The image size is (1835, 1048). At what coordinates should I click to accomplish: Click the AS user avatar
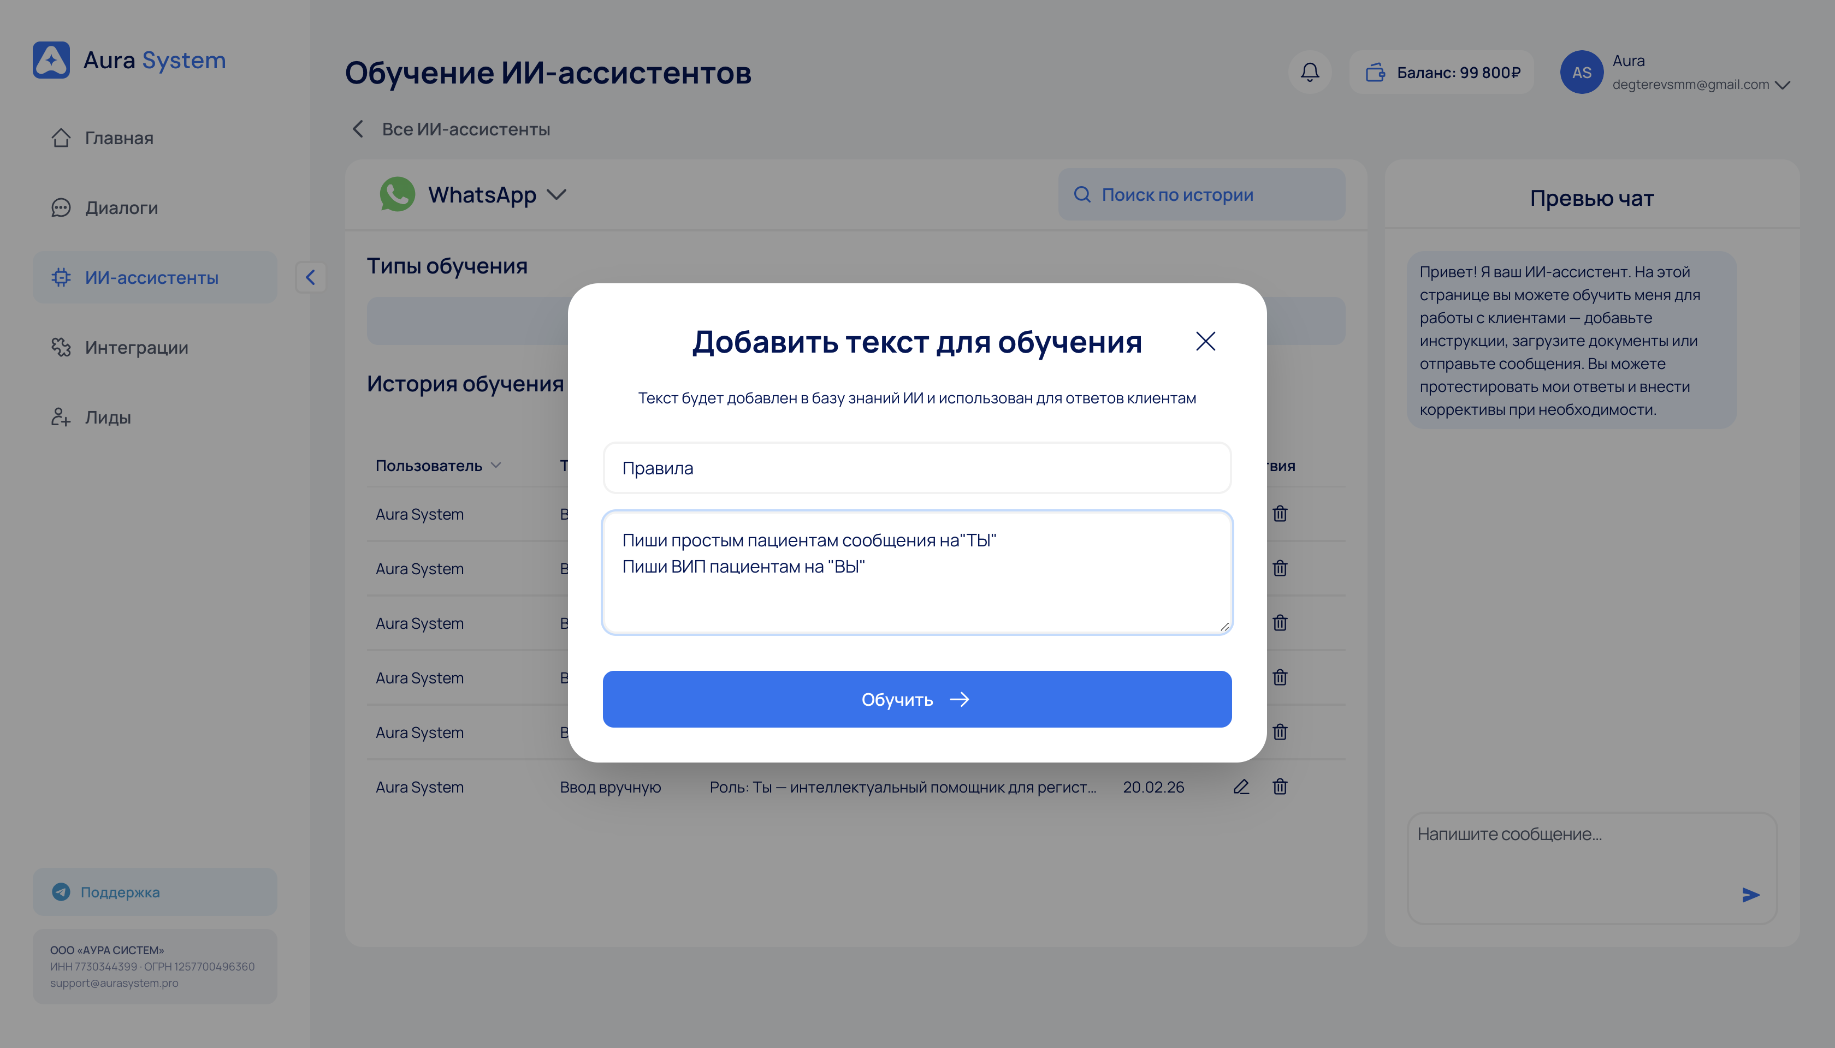[x=1581, y=72]
